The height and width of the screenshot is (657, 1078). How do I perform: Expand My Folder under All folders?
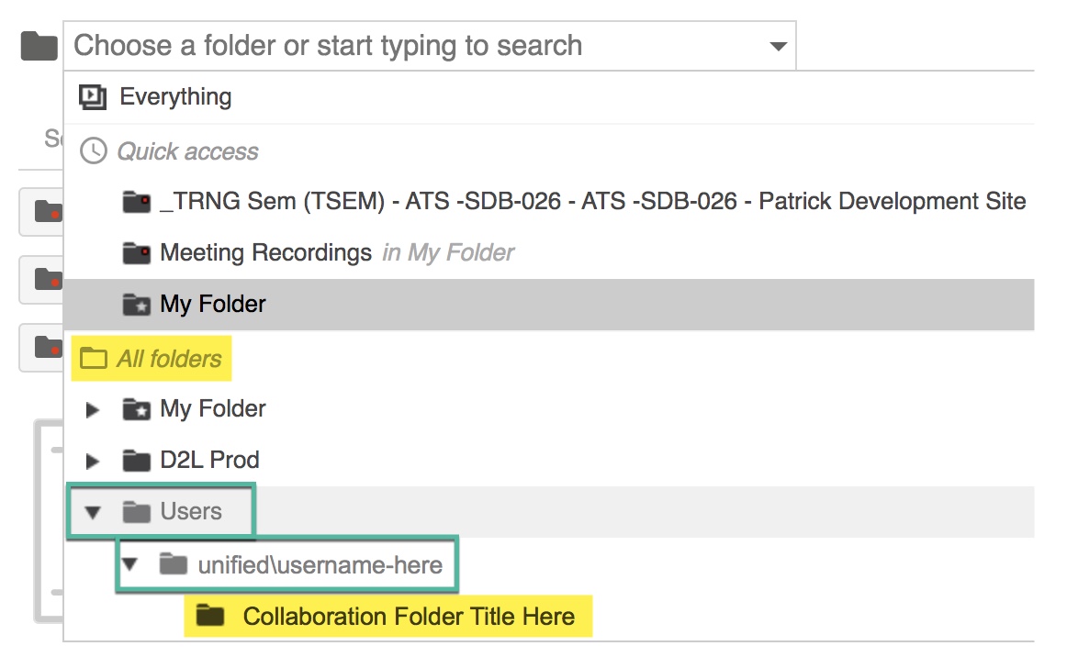92,409
